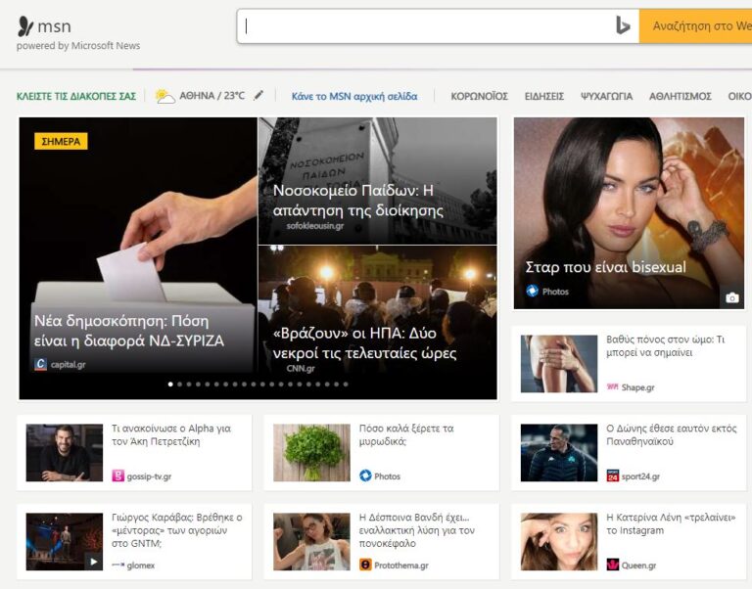Viewport: 752px width, 589px height.
Task: Open the ΨΥΧΑΓΩΓΙΑ menu item
Action: 607,96
